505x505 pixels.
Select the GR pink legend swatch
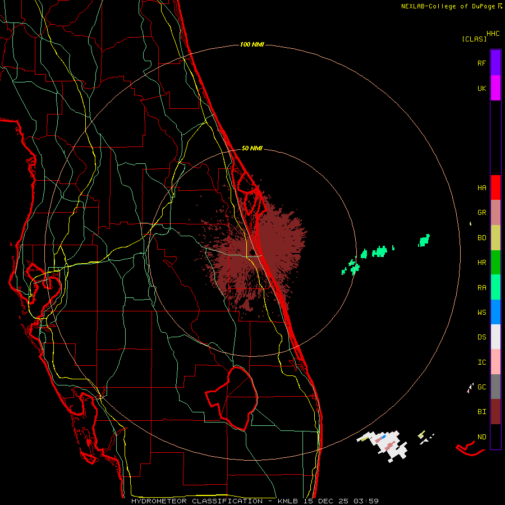click(495, 213)
